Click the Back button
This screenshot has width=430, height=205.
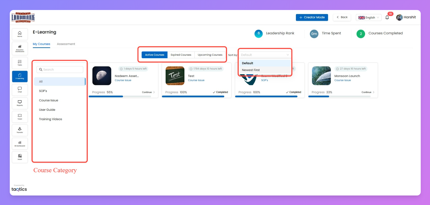coord(342,17)
